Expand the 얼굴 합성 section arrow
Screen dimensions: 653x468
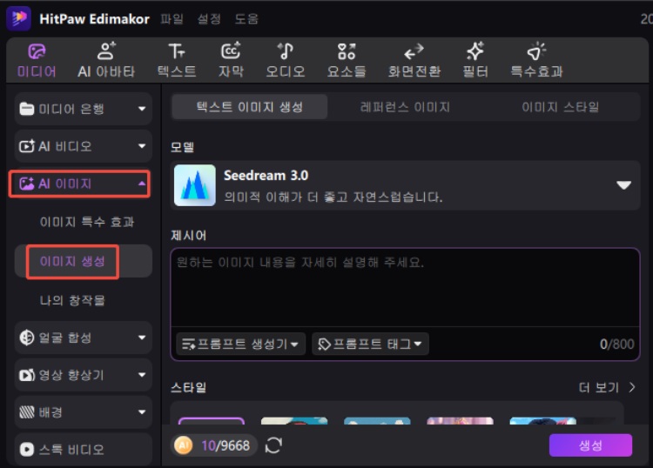142,338
